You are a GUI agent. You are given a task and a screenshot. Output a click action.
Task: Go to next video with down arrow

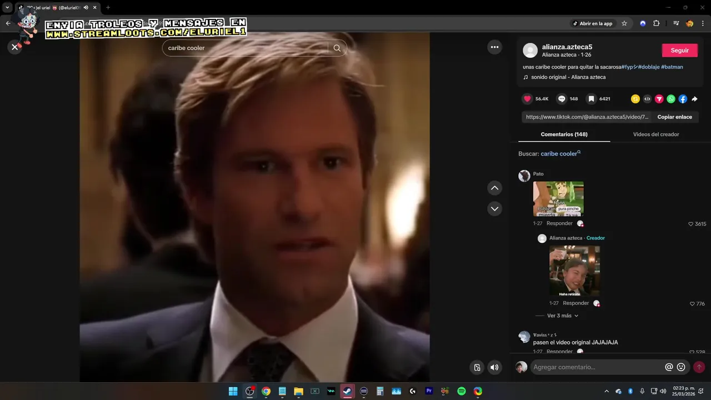[494, 209]
